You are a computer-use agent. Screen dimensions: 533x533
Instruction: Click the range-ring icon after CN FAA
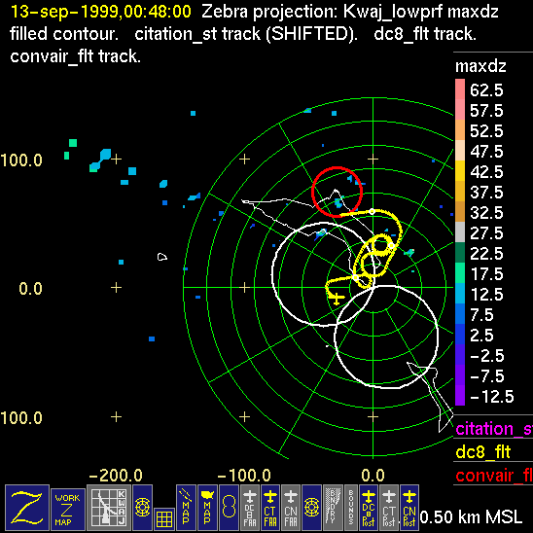click(311, 508)
